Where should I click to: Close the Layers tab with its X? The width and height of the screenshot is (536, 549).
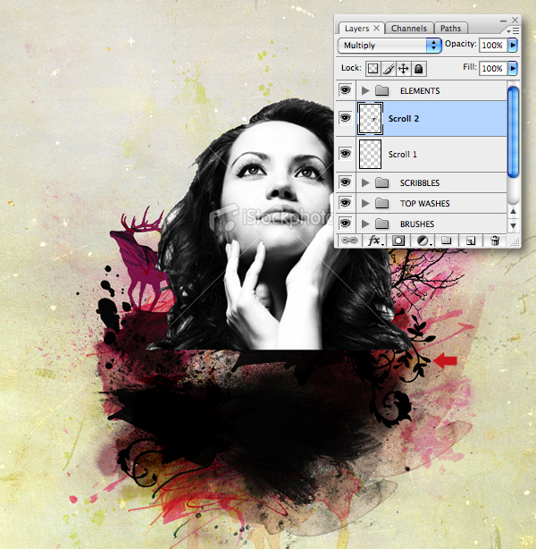point(376,28)
